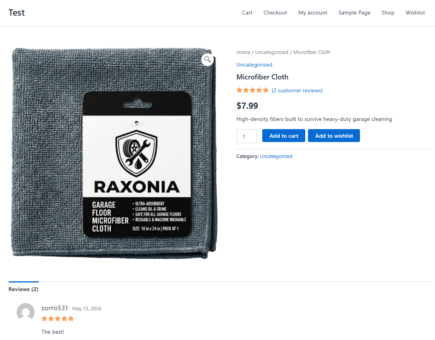Add the Microfiber Cloth to cart
435x340 pixels.
283,135
